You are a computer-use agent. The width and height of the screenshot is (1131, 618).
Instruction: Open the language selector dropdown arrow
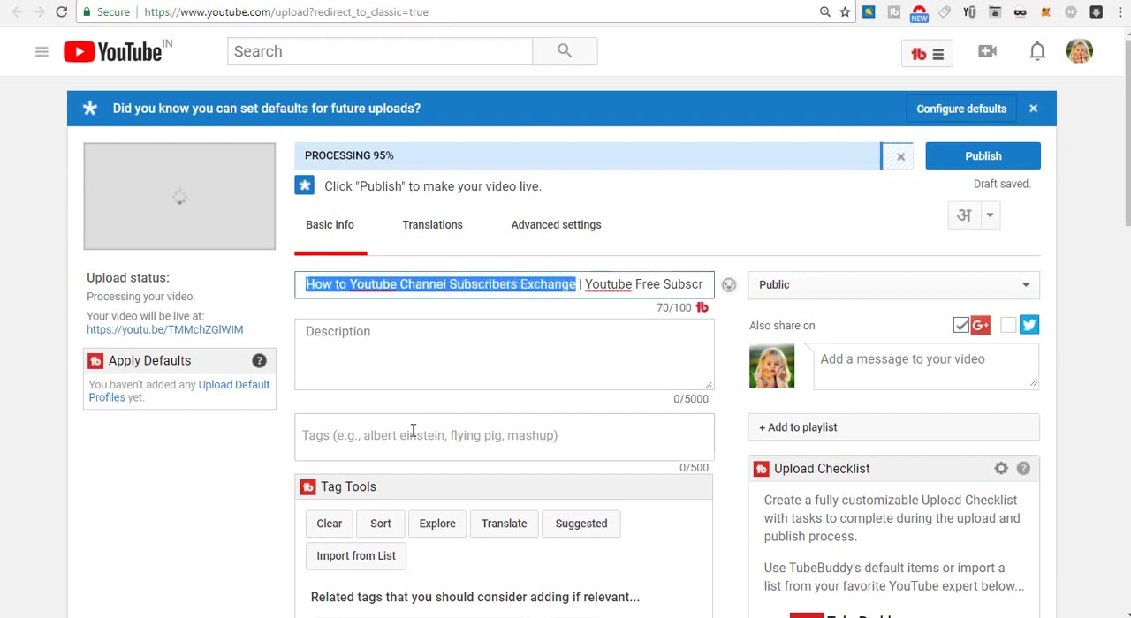[x=990, y=215]
